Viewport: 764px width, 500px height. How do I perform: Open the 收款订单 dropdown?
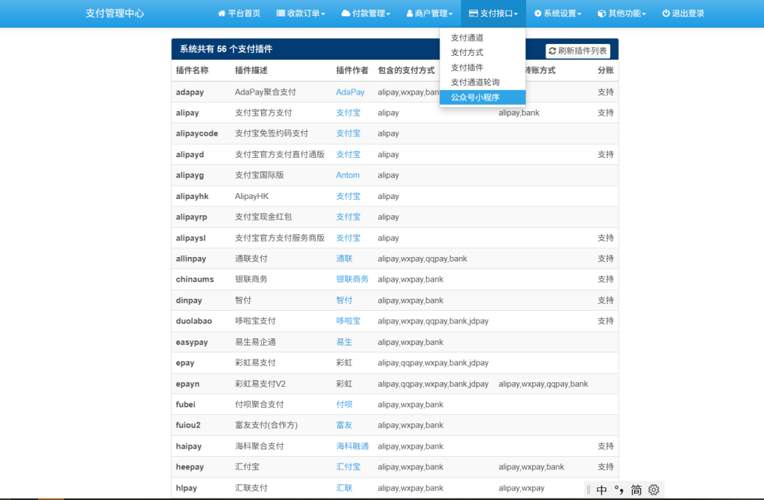(301, 13)
